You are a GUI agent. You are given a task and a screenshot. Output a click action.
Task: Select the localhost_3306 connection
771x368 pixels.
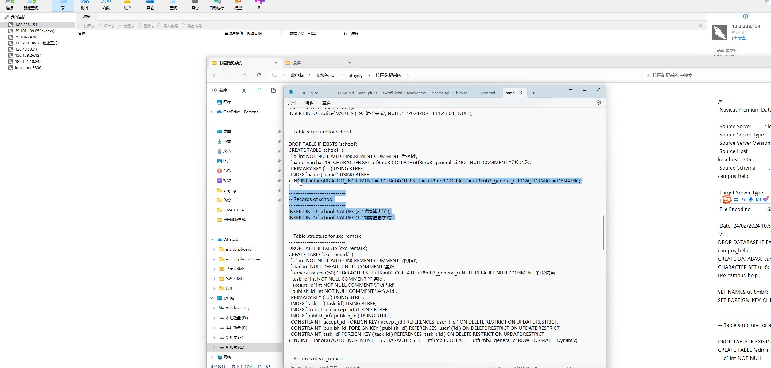[28, 68]
